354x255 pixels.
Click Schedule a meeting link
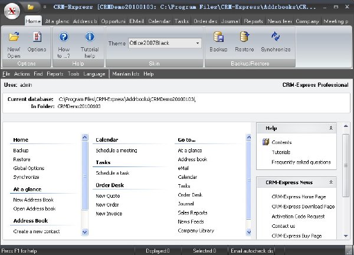click(116, 150)
